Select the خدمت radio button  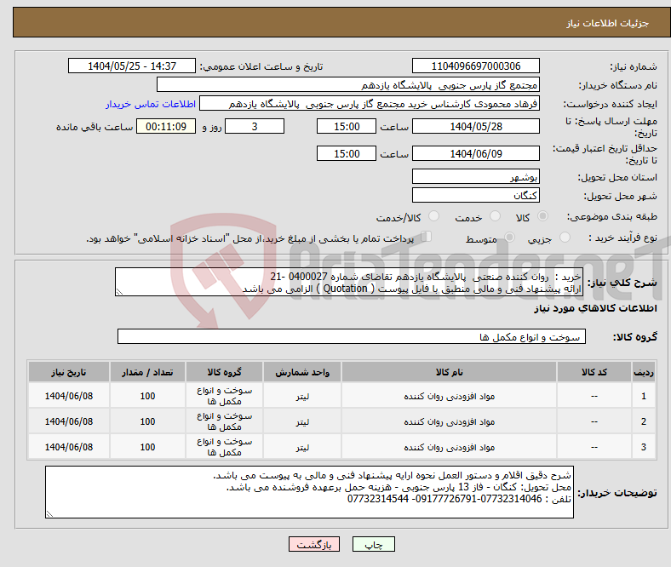[495, 216]
